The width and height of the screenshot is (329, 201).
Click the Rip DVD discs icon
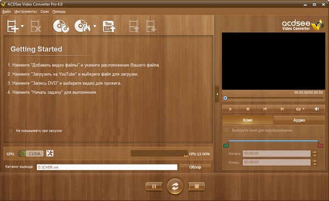coord(61,26)
